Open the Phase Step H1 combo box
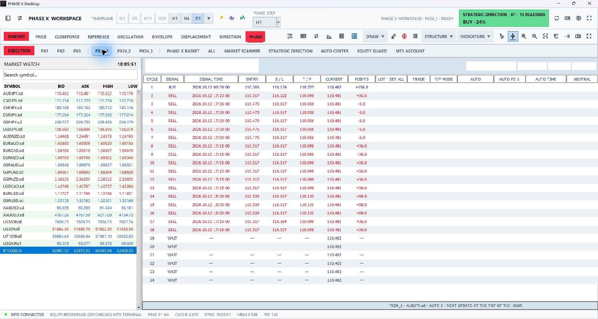Viewport: 598px width, 319px height. (267, 22)
